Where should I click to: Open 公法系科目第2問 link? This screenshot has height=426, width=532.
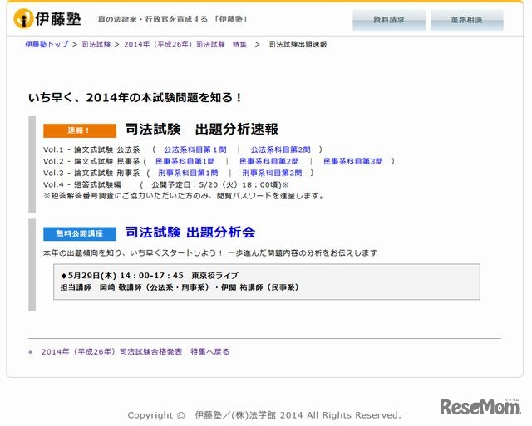tap(280, 149)
